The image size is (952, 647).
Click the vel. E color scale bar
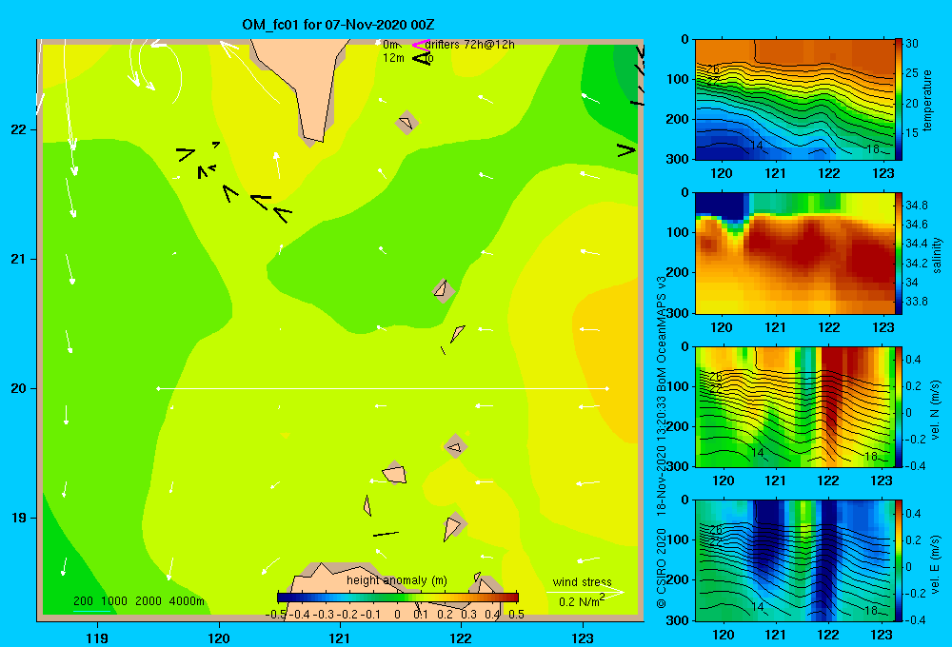pos(898,560)
